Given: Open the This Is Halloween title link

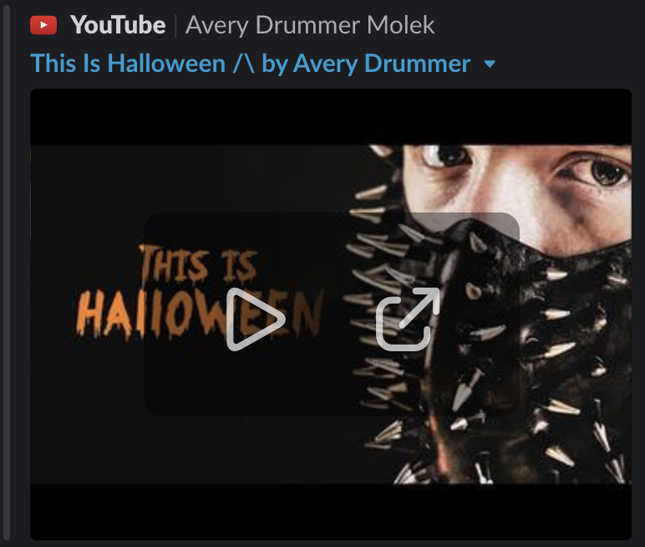Looking at the screenshot, I should (250, 64).
